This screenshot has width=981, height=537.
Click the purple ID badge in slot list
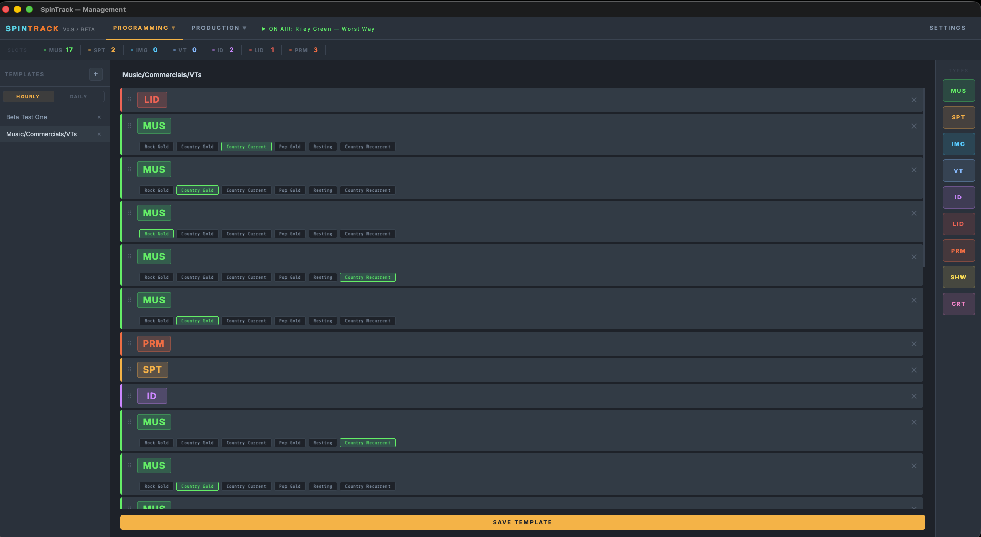pos(152,396)
